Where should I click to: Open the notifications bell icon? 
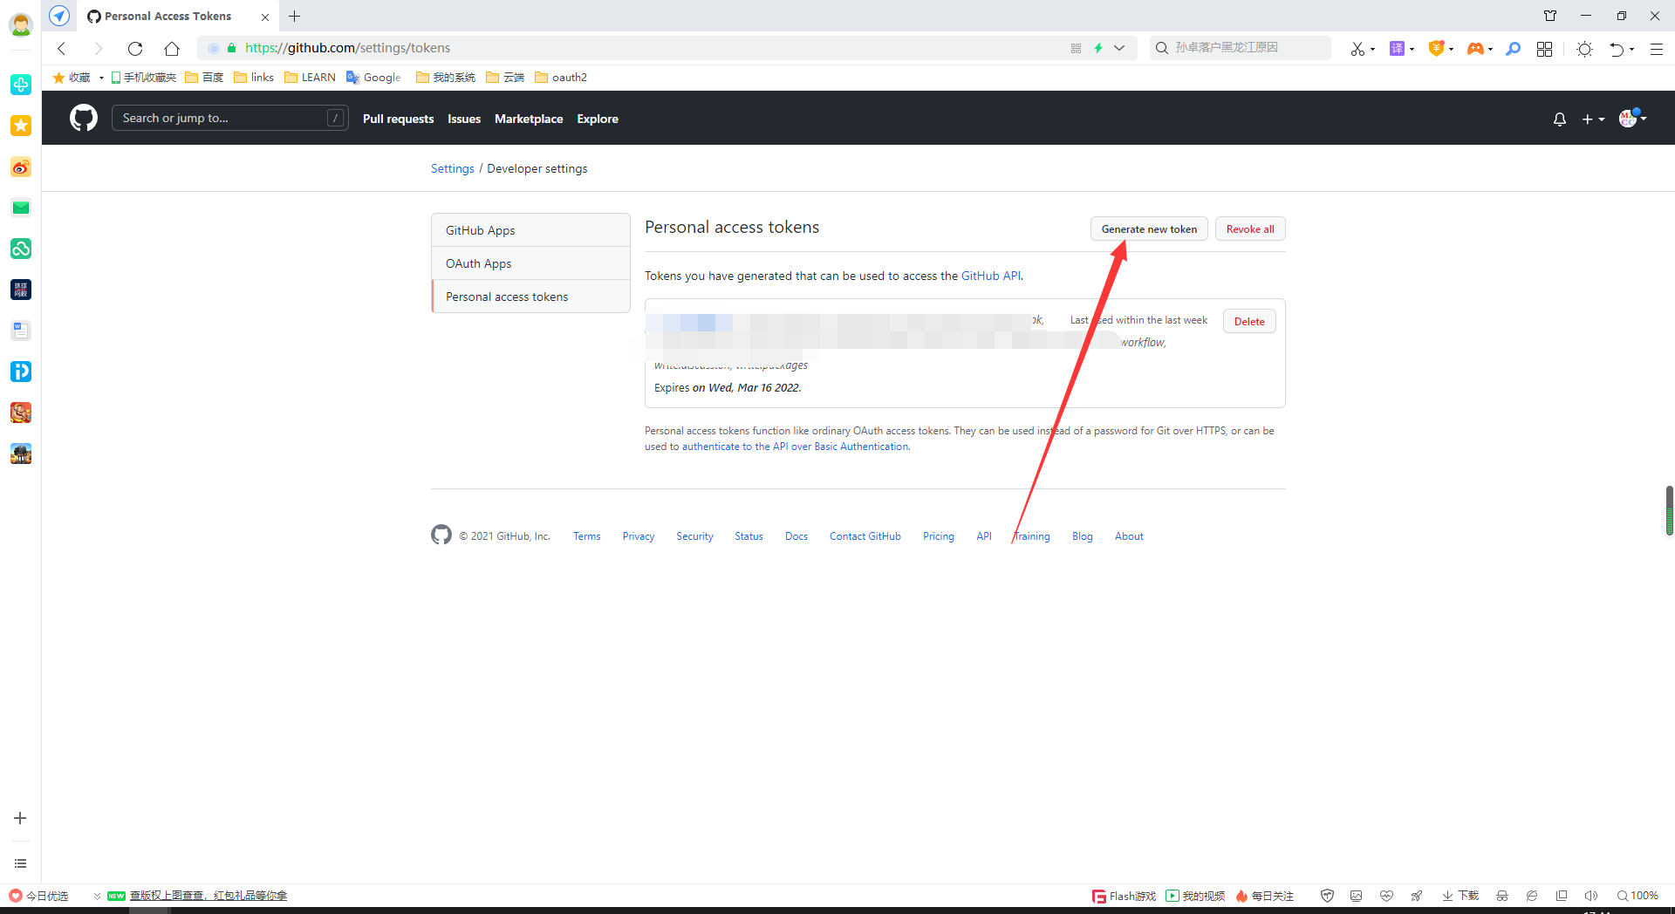click(1560, 119)
